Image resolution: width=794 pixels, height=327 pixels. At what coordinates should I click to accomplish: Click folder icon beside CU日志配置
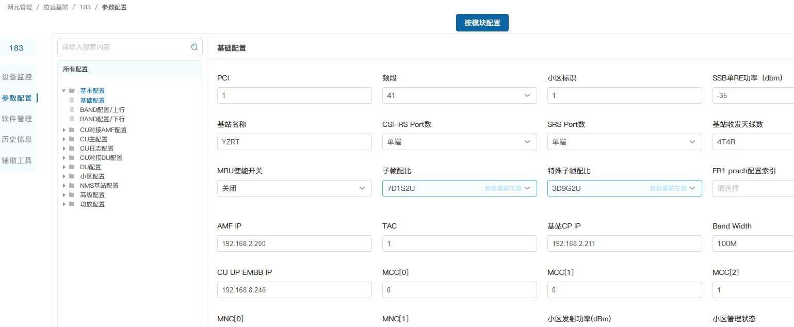72,149
